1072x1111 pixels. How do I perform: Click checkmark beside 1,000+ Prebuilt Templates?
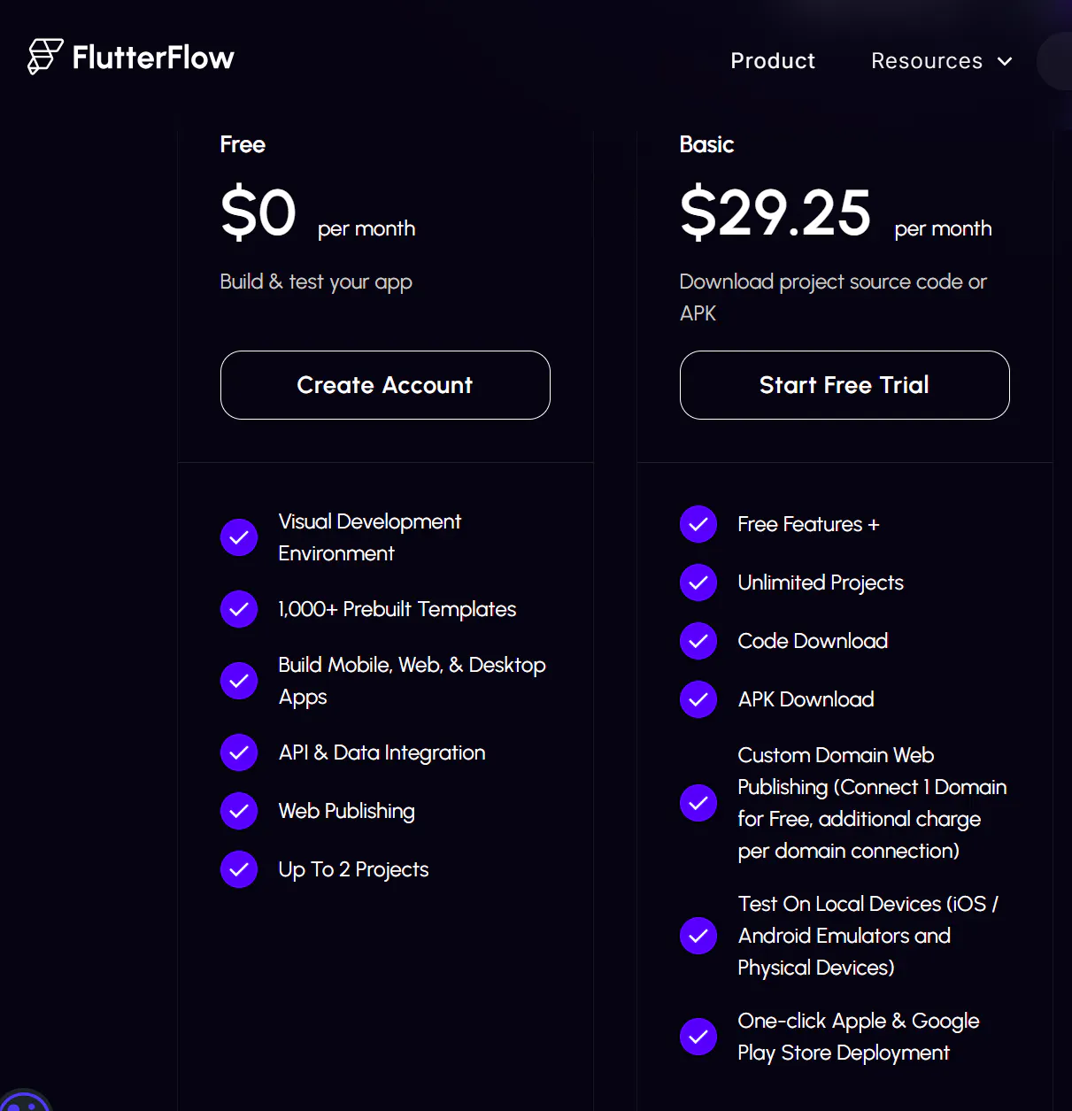coord(239,609)
